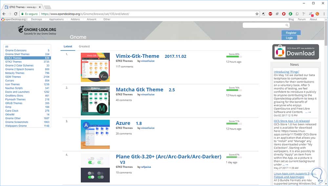Select GRUB Themes category

[x=13, y=103]
